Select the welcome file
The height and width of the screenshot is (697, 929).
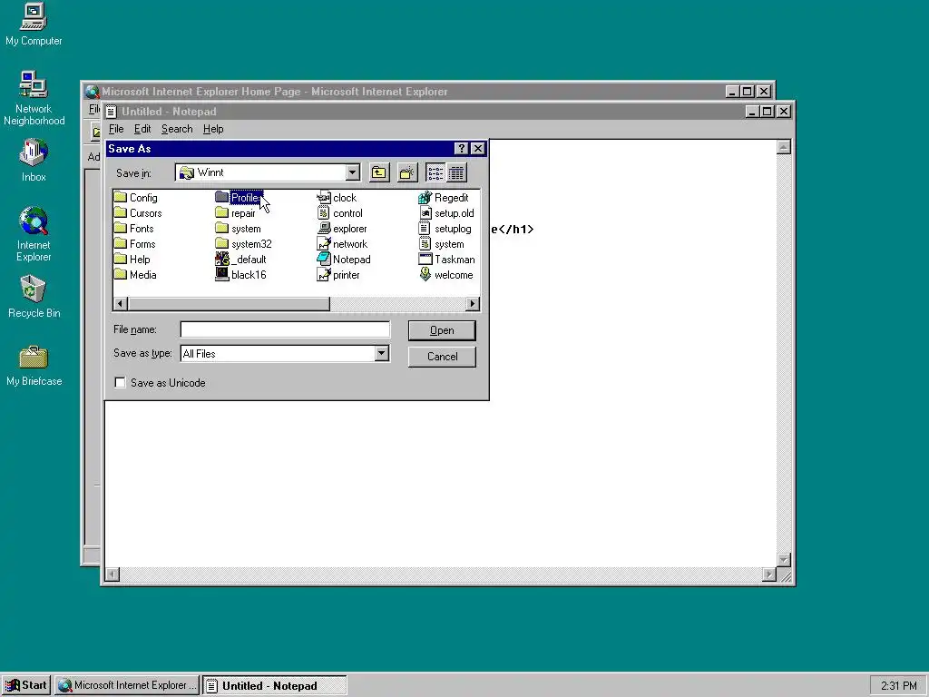[x=445, y=274]
